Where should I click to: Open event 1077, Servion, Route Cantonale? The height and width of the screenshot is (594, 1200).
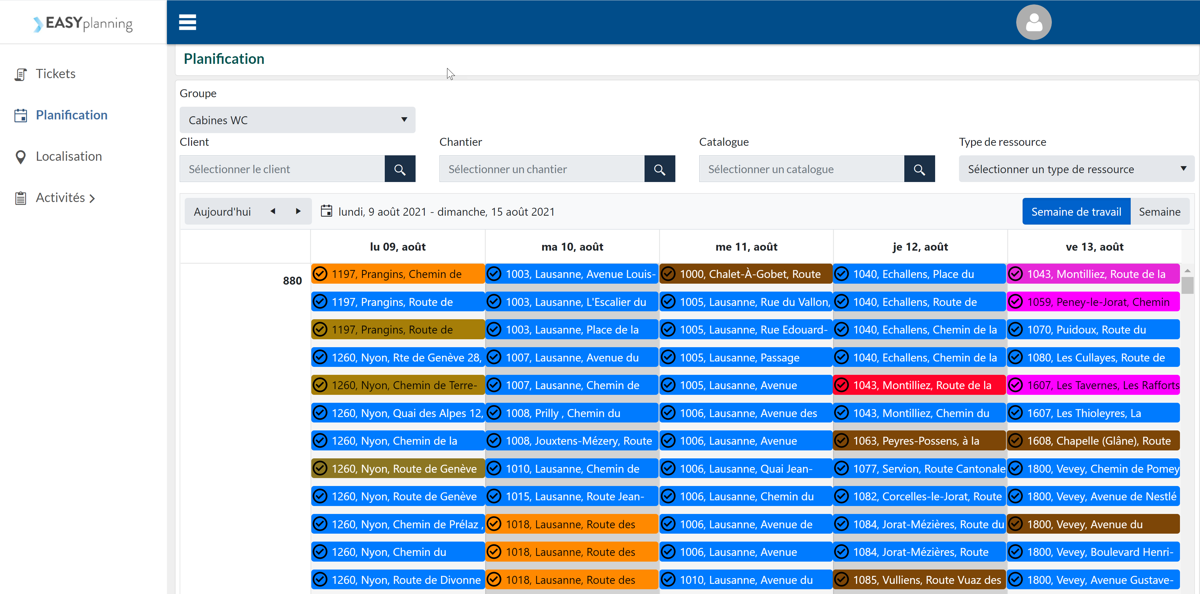[920, 468]
